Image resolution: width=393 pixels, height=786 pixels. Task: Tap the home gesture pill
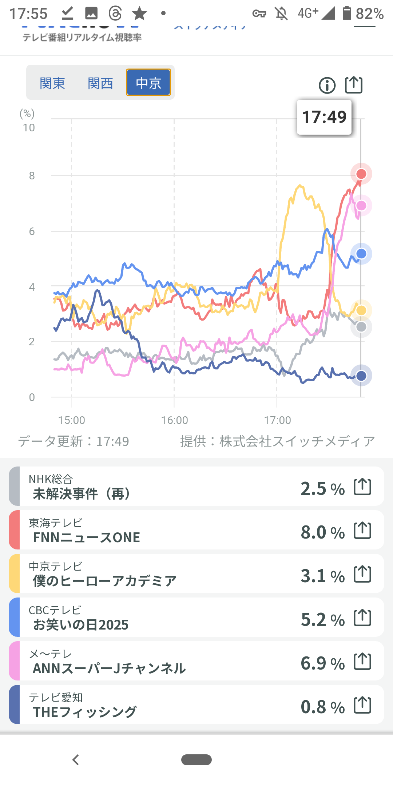click(196, 760)
